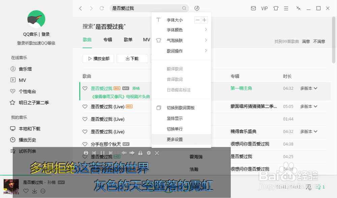This screenshot has width=337, height=198.
Task: Open lyric settings gear on lyric bar
Action: point(148,153)
